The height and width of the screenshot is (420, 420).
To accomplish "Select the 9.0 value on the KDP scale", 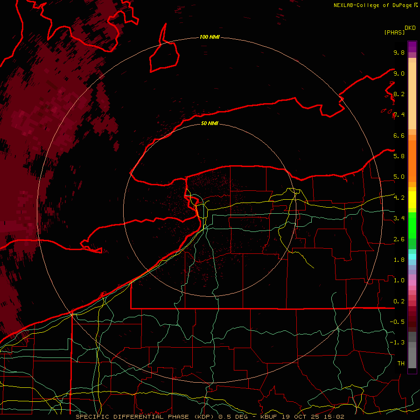I will (x=399, y=73).
